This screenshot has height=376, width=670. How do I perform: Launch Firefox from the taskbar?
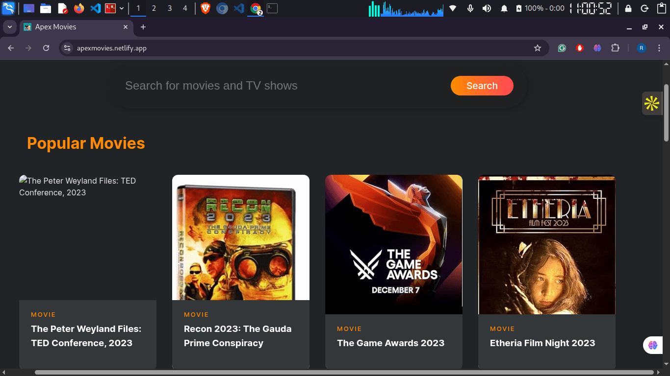point(78,8)
